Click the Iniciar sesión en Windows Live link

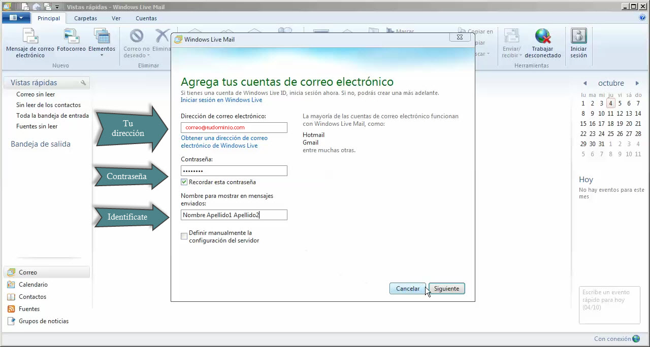tap(221, 100)
